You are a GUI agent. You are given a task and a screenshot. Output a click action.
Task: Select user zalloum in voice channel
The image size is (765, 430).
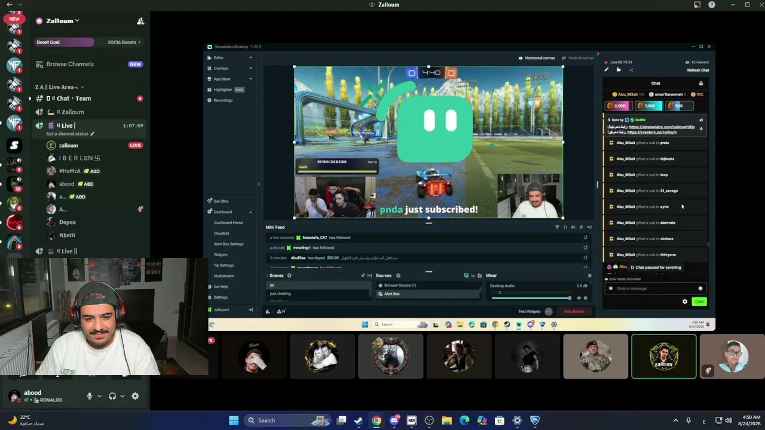point(68,146)
